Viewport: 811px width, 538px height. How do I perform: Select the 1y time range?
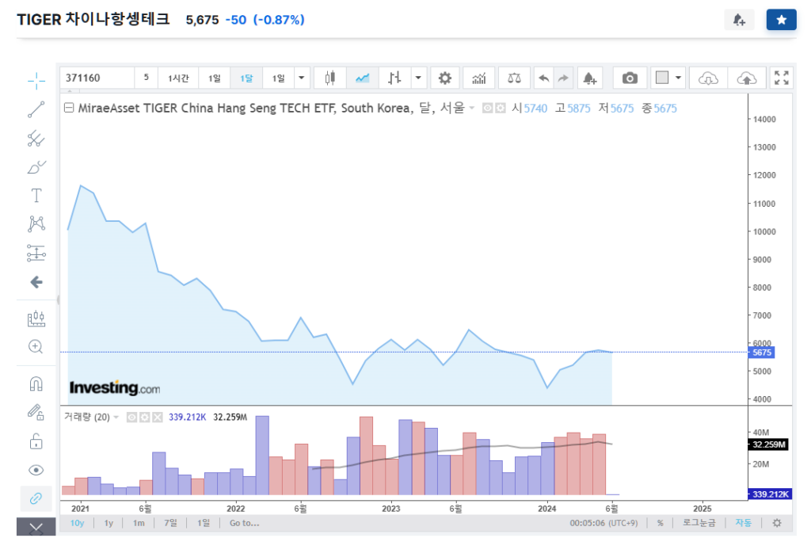click(x=109, y=523)
